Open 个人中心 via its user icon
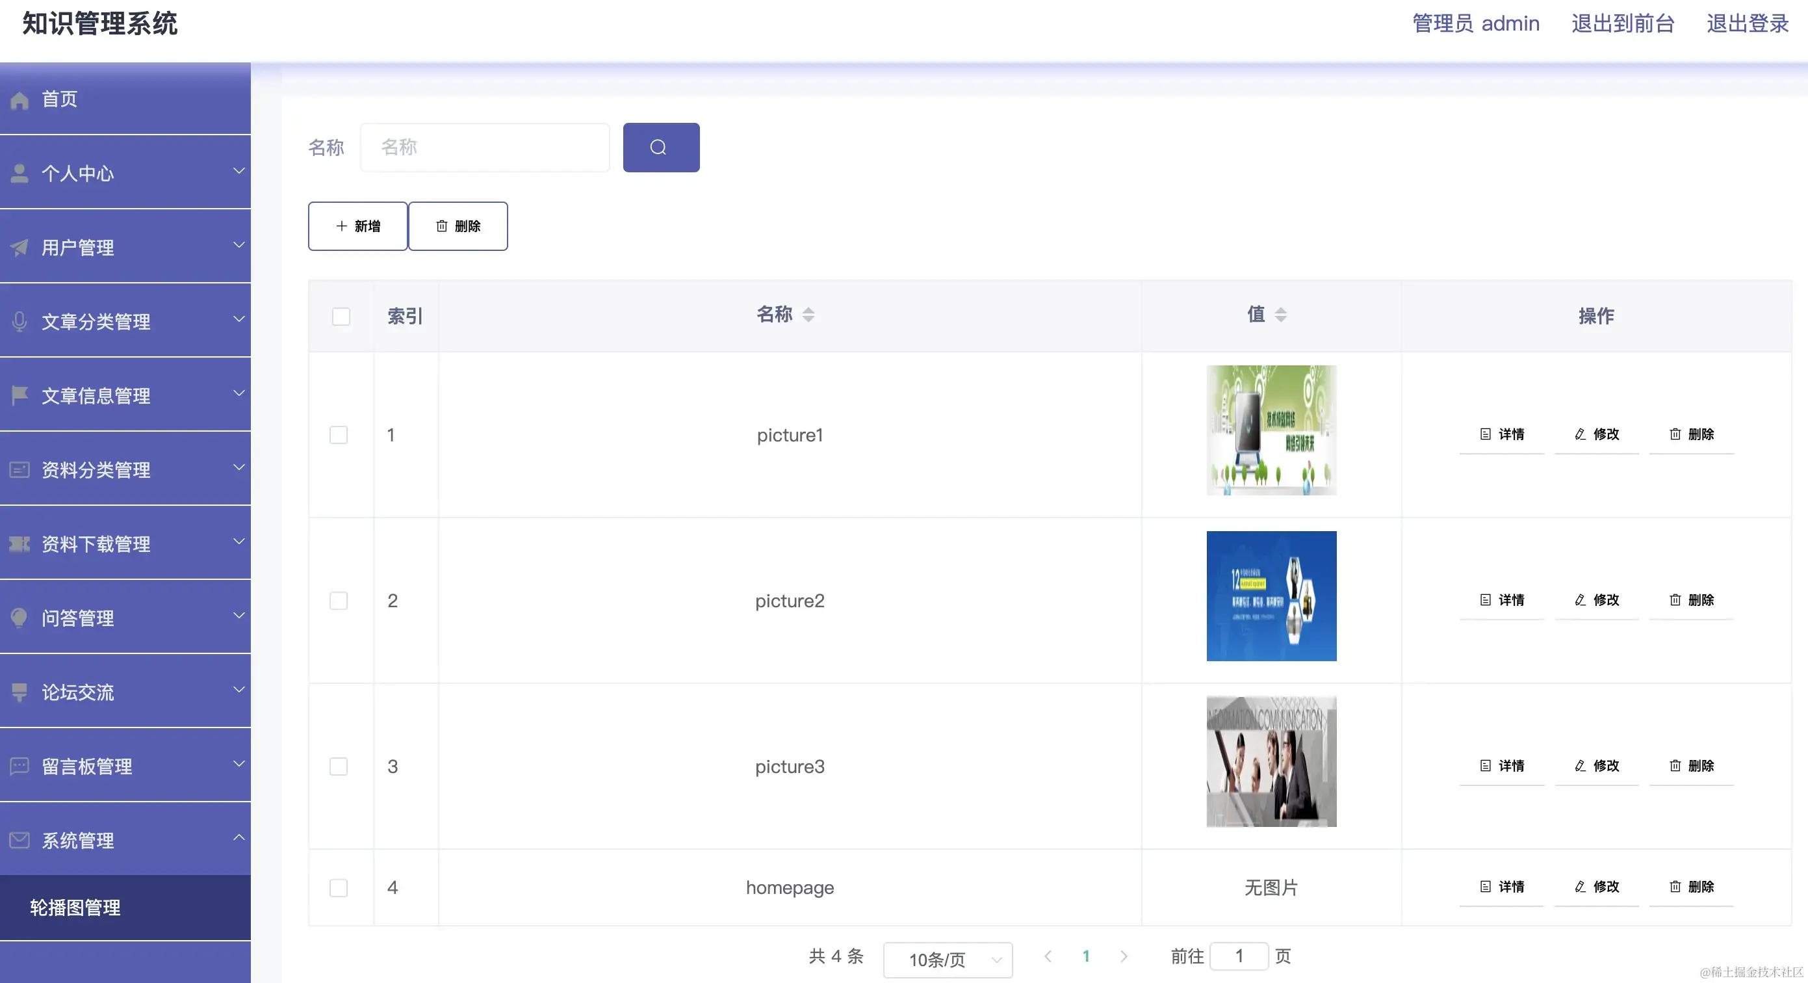Screen dimensions: 1808x983 click(x=19, y=173)
